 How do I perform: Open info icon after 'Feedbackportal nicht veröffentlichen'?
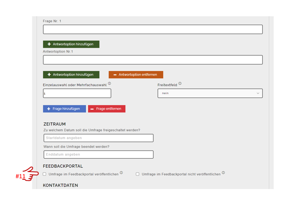pos(223,173)
